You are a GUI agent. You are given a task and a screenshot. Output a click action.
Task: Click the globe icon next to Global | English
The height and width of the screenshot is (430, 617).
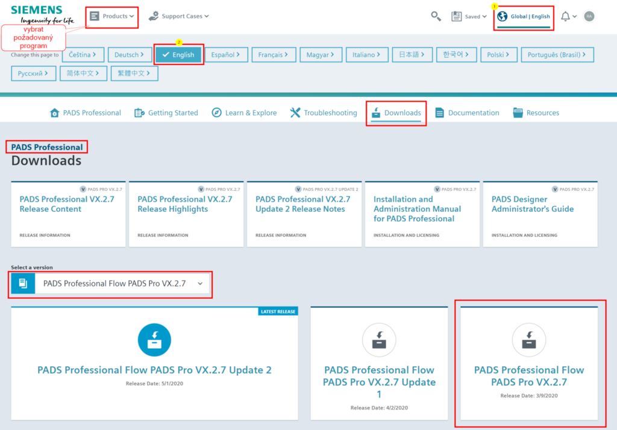503,16
